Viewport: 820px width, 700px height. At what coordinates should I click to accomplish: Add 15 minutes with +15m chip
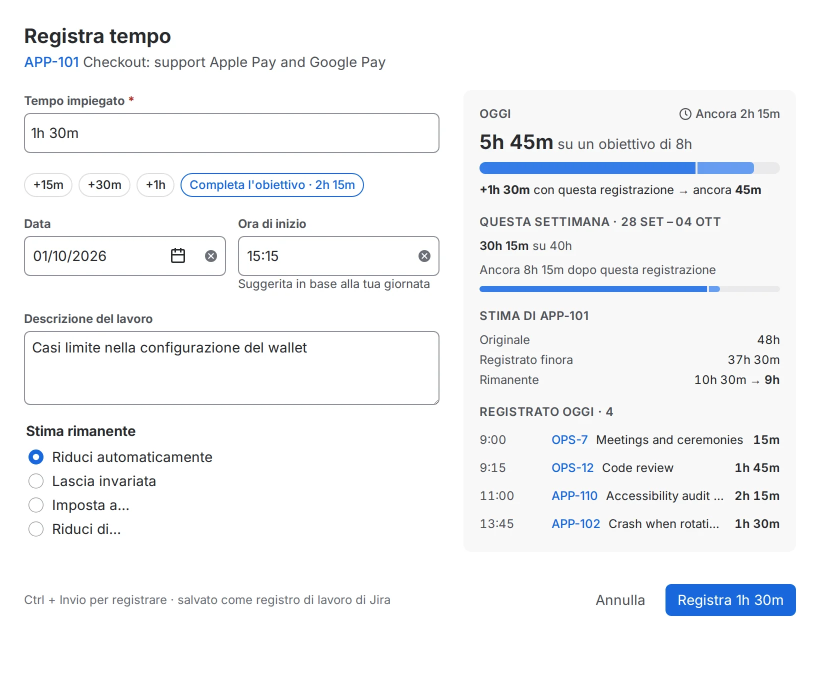point(48,185)
